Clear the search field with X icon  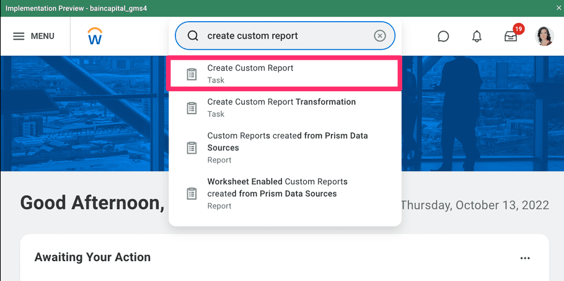380,35
